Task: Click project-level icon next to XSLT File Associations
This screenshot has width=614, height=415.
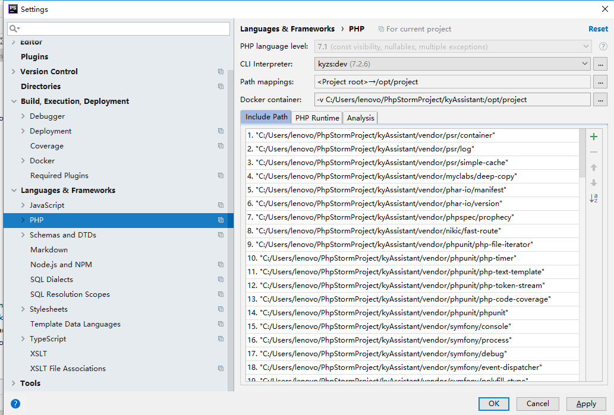Action: 221,369
